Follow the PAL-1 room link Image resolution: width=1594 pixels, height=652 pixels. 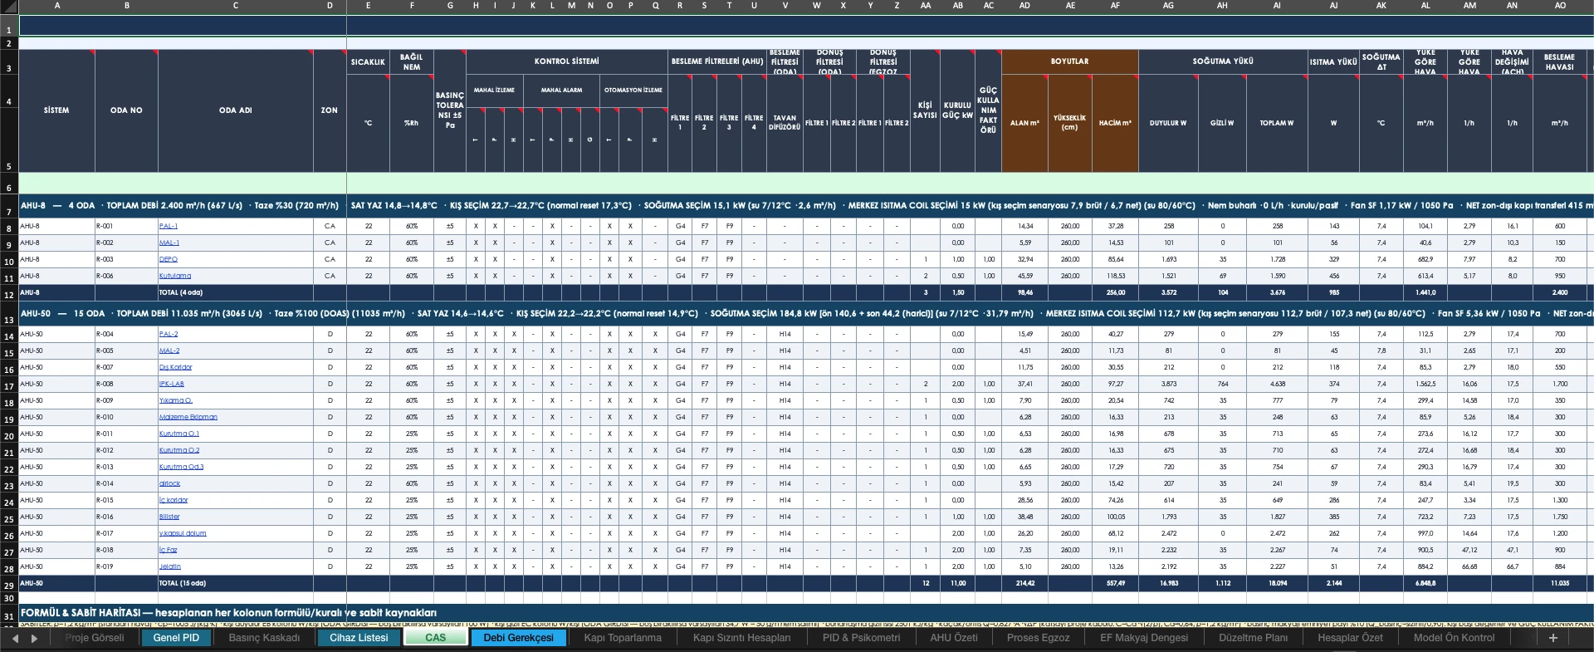[169, 226]
